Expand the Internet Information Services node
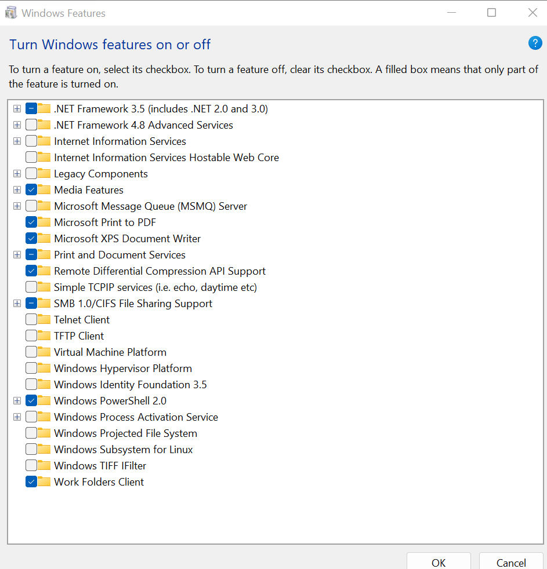 click(17, 141)
